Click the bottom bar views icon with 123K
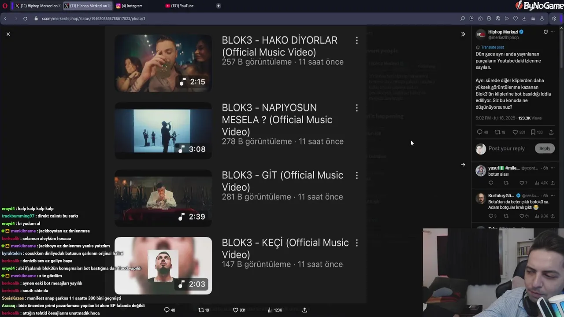The width and height of the screenshot is (564, 317). (275, 310)
